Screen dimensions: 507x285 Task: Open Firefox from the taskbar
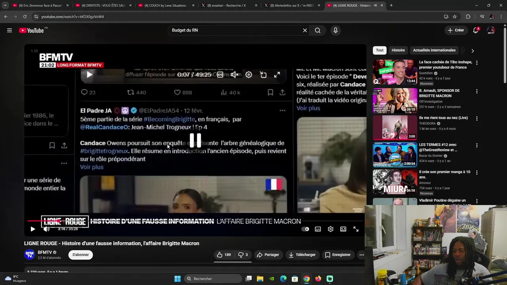[x=318, y=279]
